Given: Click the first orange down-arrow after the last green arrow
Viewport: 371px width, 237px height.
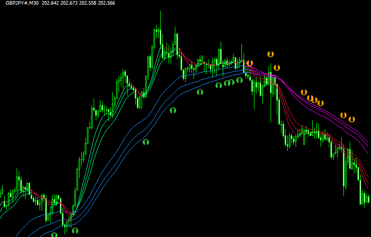Looking at the screenshot, I should [x=250, y=63].
